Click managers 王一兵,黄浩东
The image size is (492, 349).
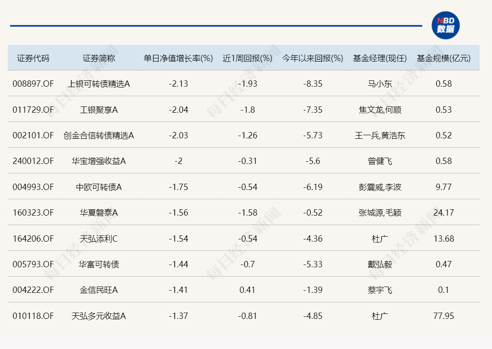[380, 135]
